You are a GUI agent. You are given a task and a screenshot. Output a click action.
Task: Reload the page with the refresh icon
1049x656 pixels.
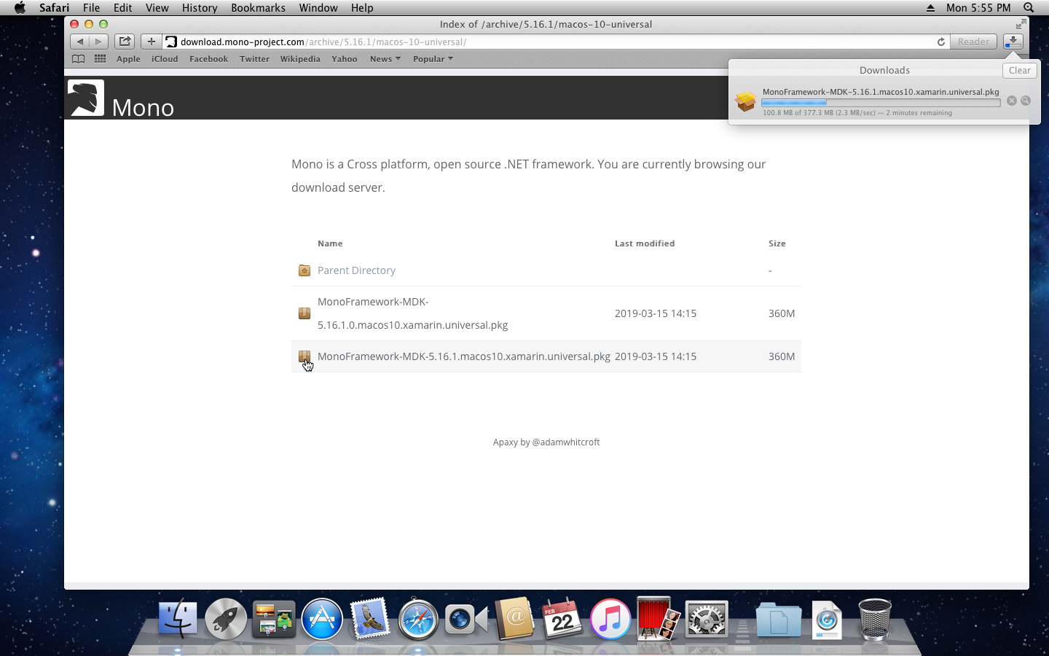(940, 42)
